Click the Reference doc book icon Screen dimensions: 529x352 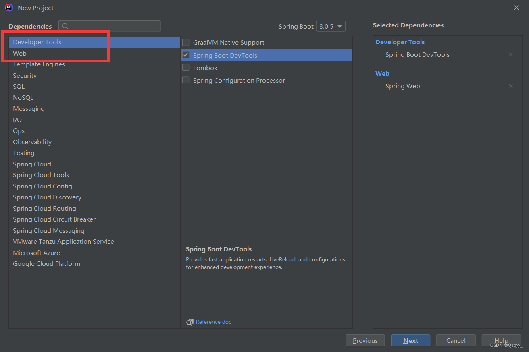point(189,322)
